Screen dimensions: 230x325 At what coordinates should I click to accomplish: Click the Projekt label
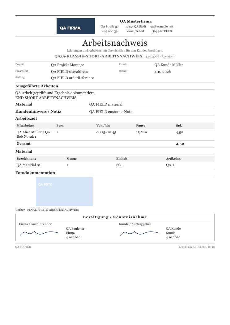pos(20,64)
